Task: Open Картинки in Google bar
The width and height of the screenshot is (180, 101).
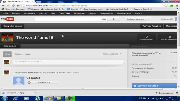Action: [29, 13]
